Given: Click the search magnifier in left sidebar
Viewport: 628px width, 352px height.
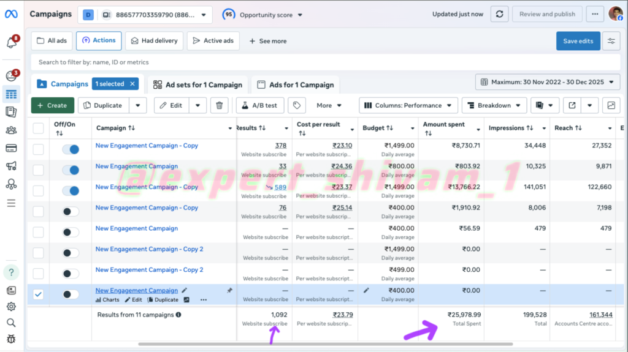Looking at the screenshot, I should [x=11, y=323].
